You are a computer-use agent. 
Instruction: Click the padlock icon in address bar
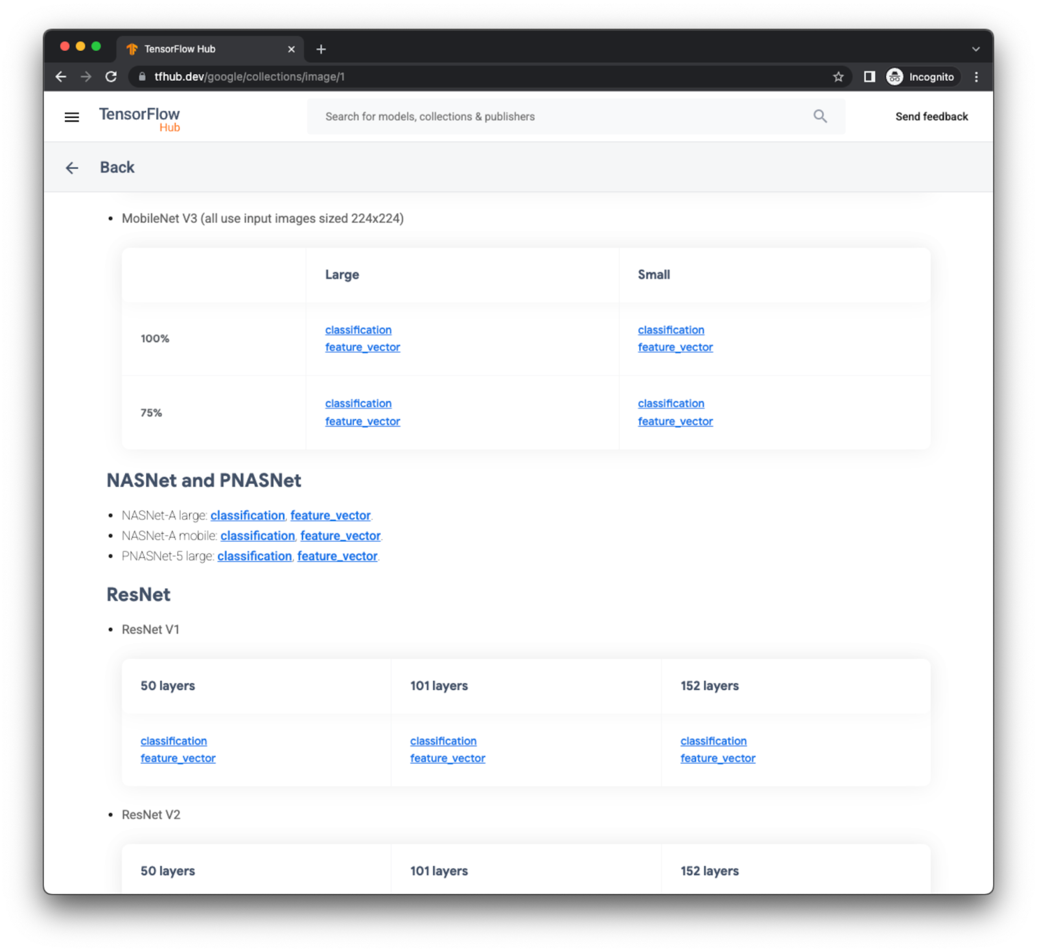click(141, 76)
